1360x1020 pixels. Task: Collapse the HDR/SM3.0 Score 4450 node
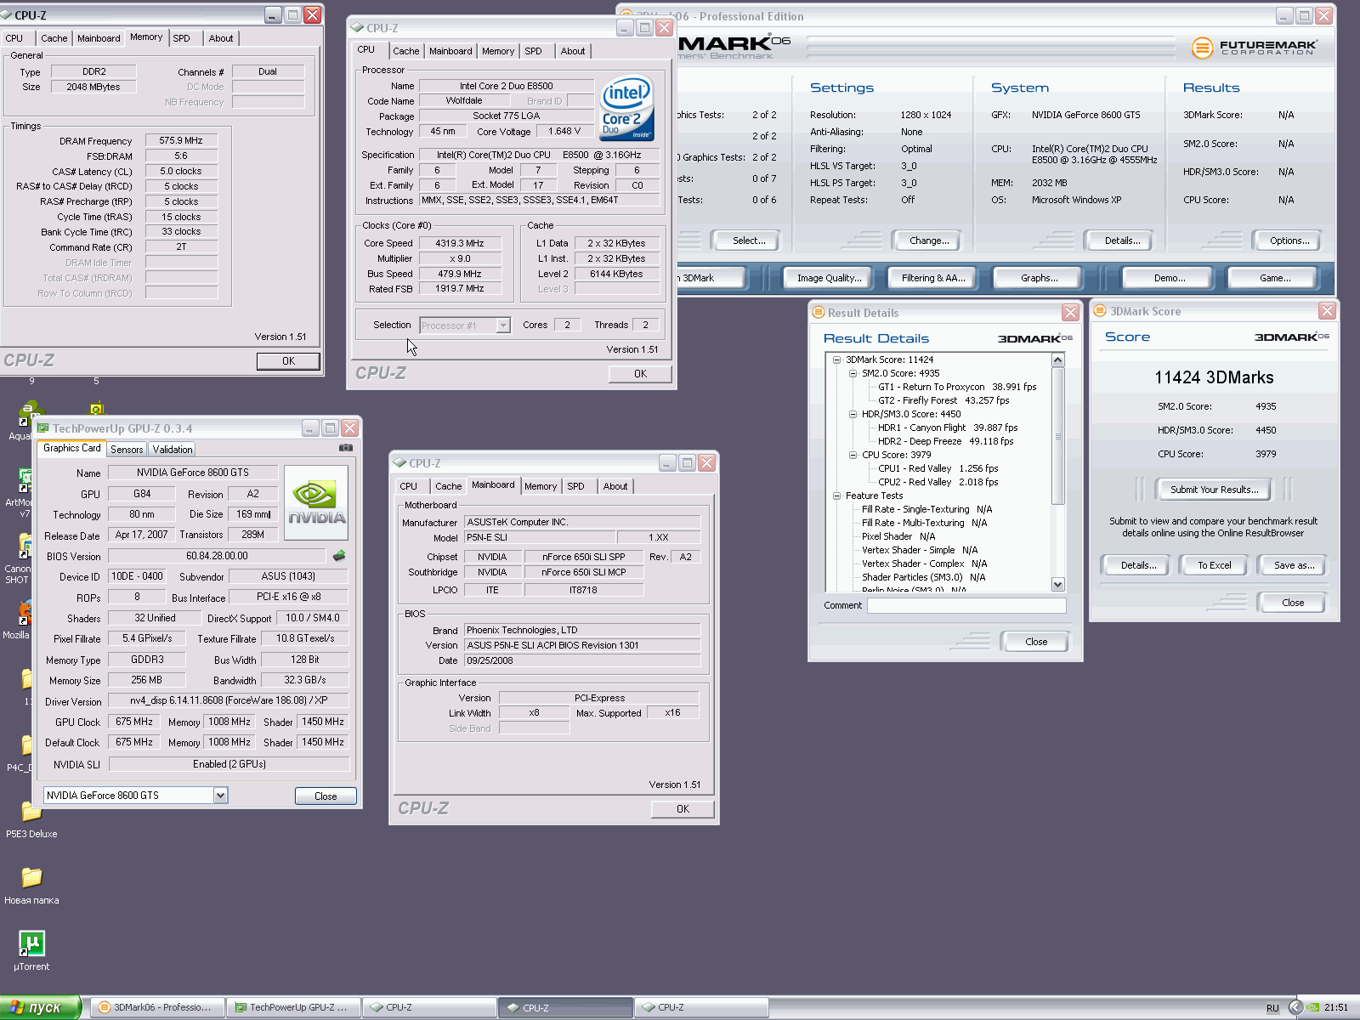coord(853,414)
